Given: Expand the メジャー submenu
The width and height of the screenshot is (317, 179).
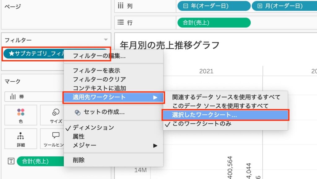Looking at the screenshot, I should coord(113,145).
